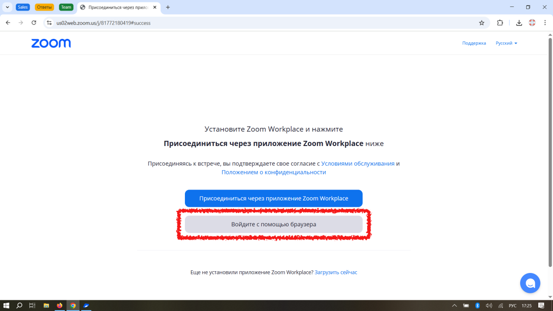This screenshot has width=553, height=311.
Task: Click the Zoom logo in header
Action: tap(51, 43)
